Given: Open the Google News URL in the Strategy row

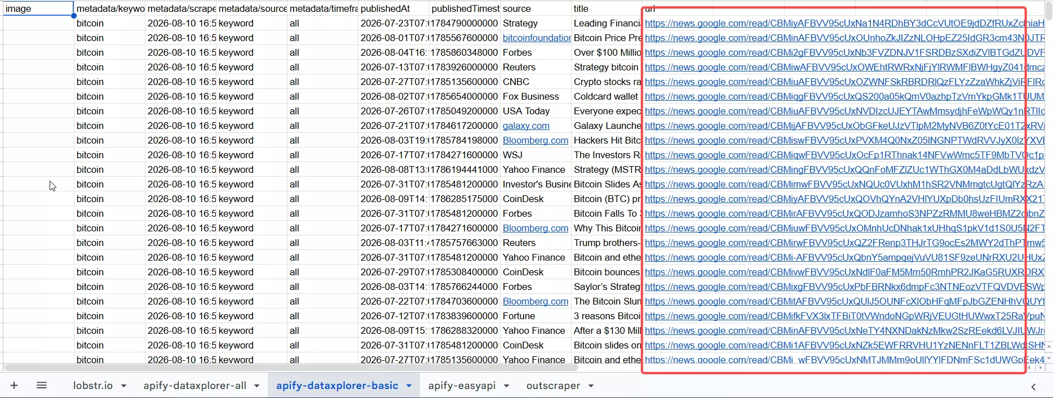Looking at the screenshot, I should coord(844,23).
